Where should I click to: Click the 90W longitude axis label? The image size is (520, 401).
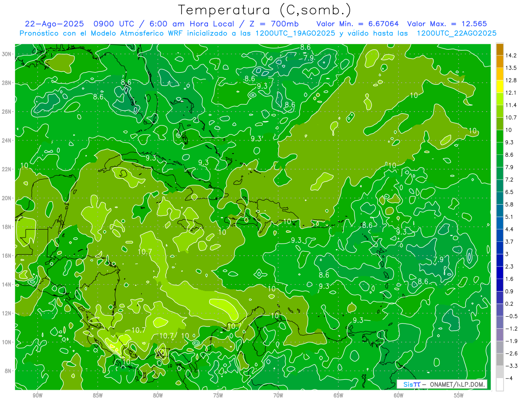[x=37, y=395]
